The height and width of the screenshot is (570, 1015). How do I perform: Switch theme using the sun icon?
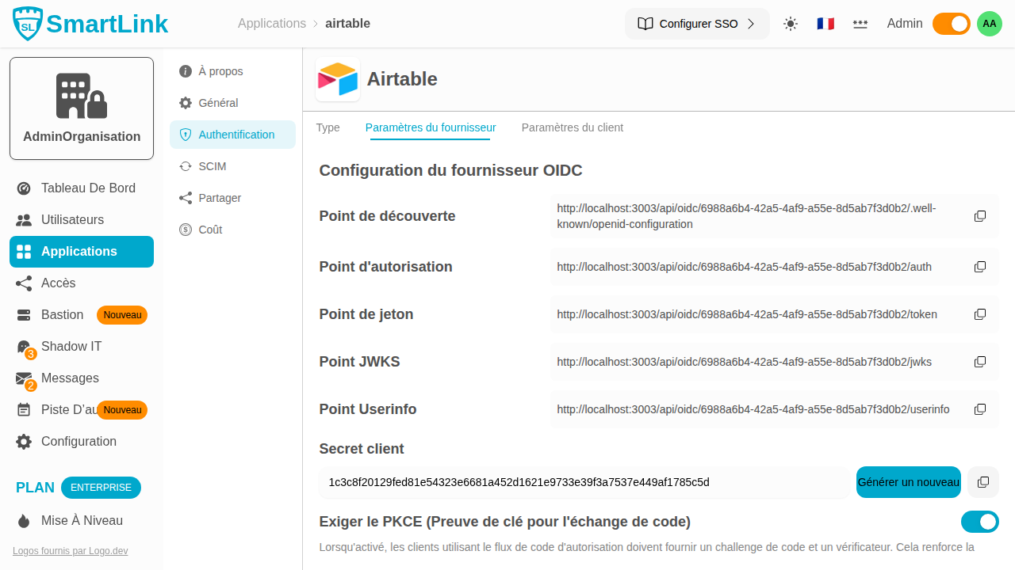coord(791,24)
